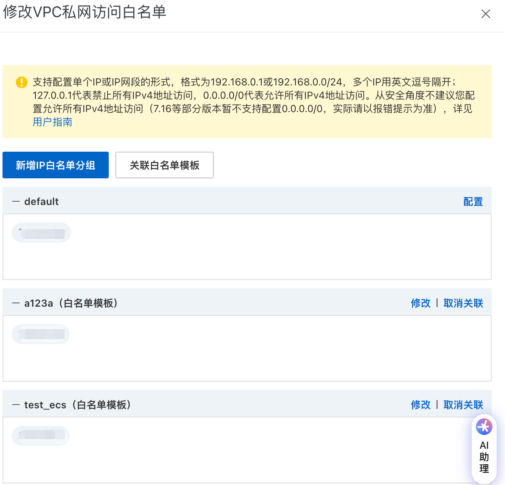The image size is (505, 485).
Task: Click 取消关联 for test_ecs template
Action: click(463, 405)
